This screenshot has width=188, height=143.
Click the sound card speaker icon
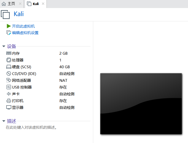click(9, 94)
